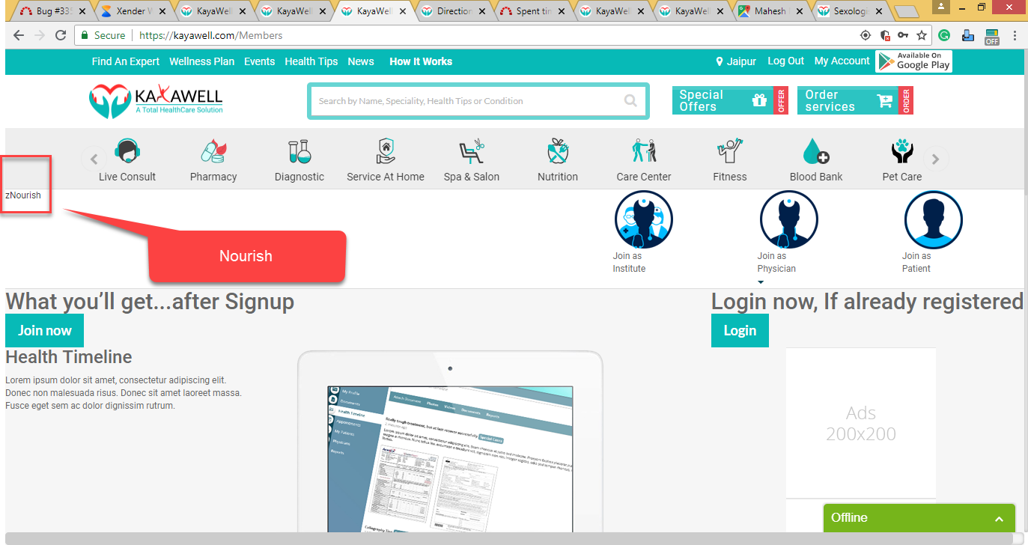The image size is (1028, 545).
Task: Choose the Service At Home icon
Action: [x=386, y=152]
